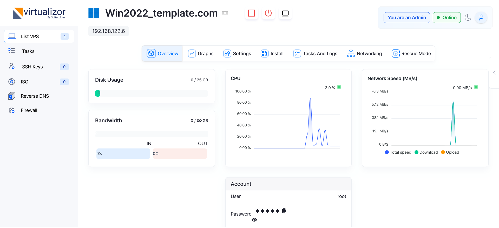The height and width of the screenshot is (228, 499).
Task: Open the VNC console monitor icon
Action: click(285, 13)
